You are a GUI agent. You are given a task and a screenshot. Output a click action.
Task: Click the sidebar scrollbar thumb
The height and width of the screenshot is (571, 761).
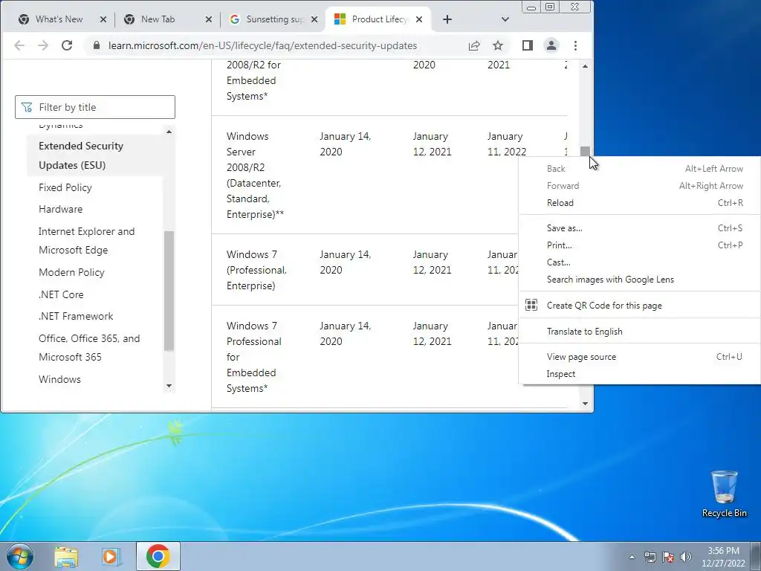click(169, 291)
